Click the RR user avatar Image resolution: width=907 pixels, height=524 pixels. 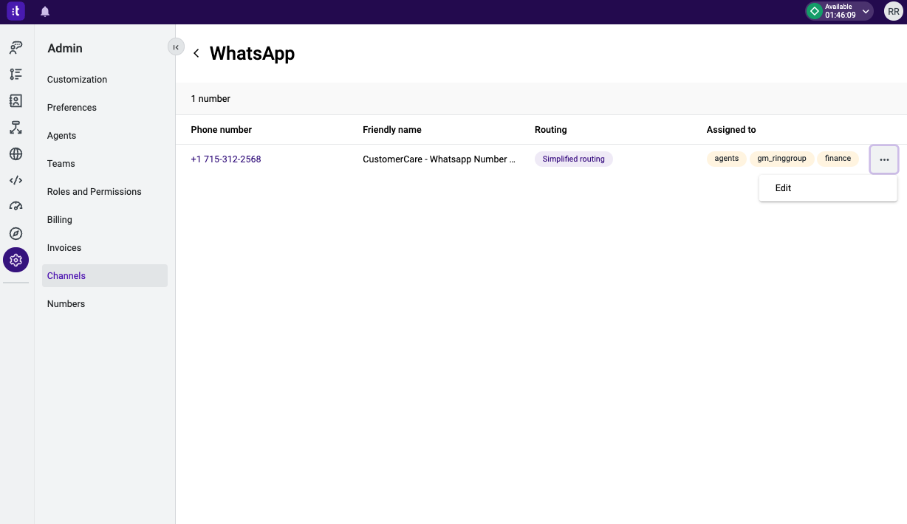tap(894, 12)
